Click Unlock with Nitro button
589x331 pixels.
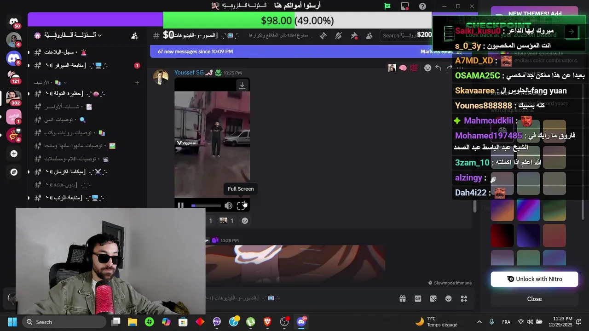tap(534, 279)
